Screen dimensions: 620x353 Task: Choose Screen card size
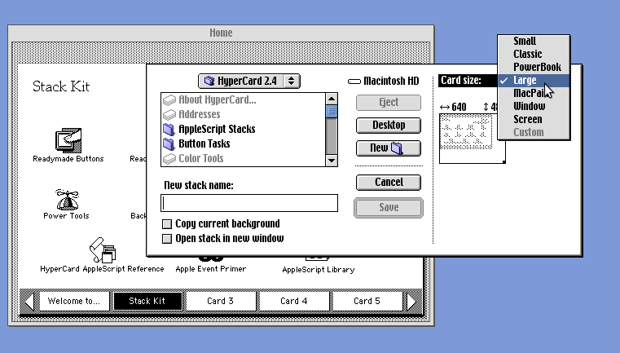pos(534,120)
